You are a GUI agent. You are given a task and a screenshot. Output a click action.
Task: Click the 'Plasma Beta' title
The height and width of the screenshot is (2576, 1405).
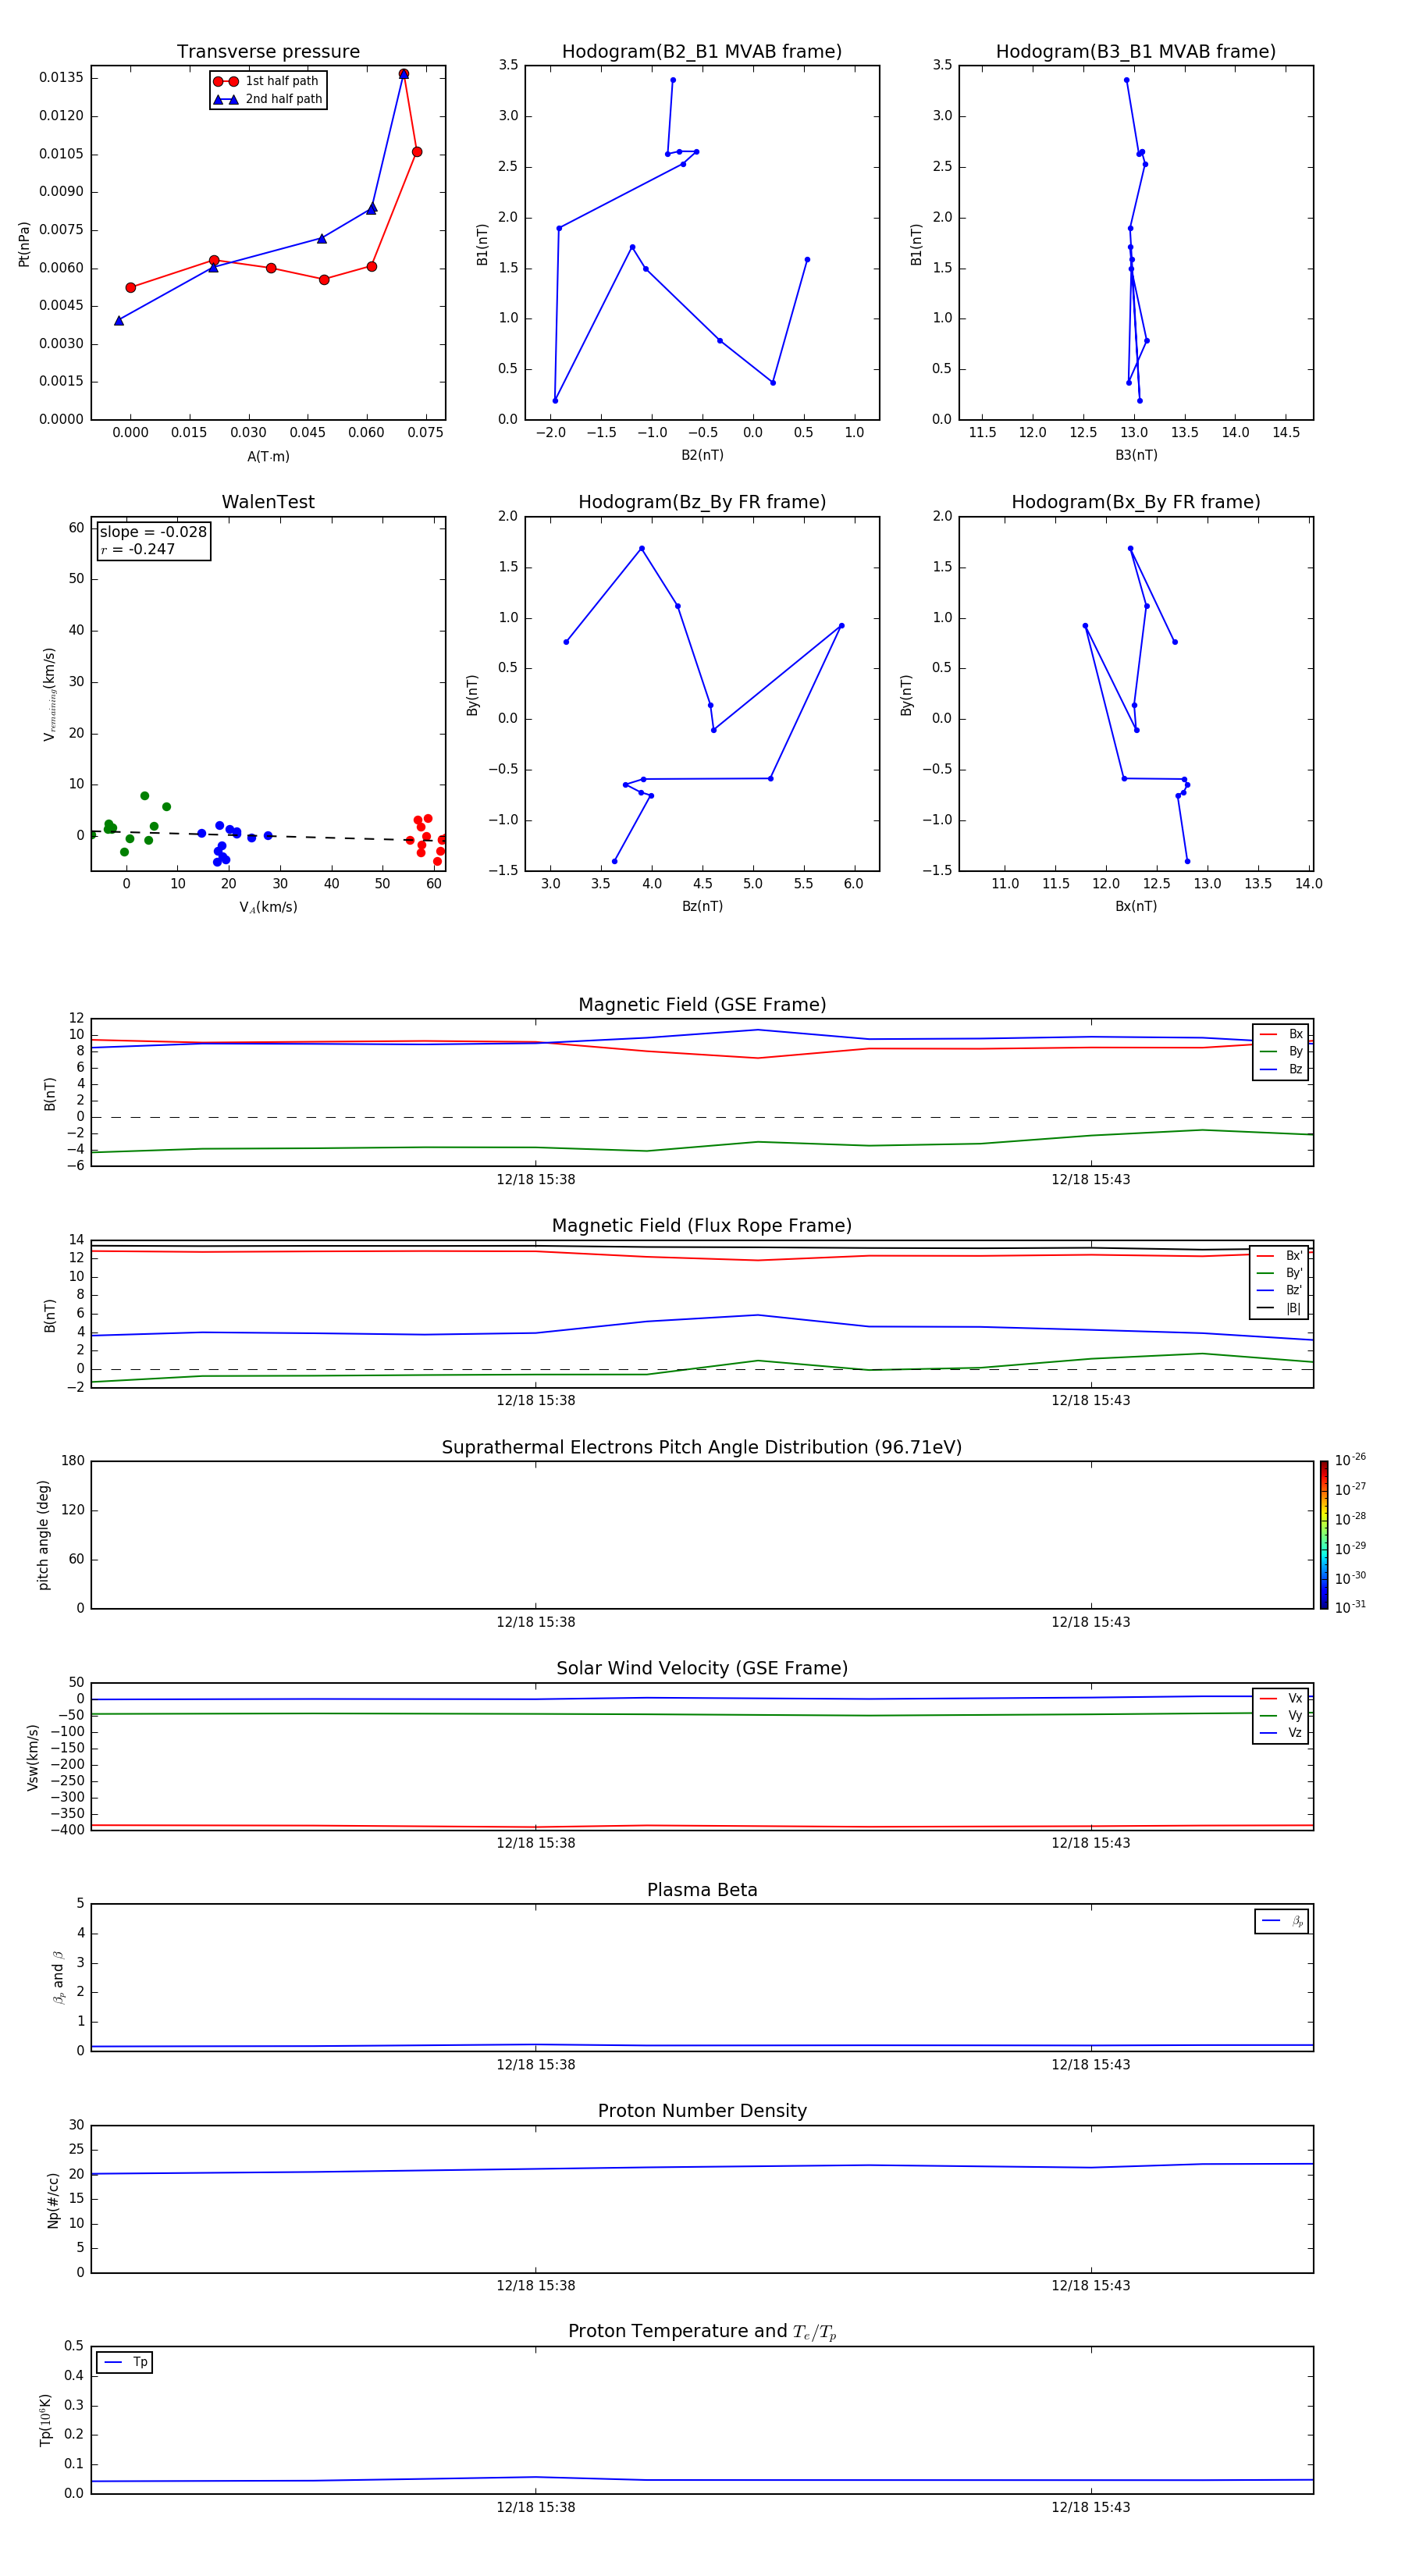702,1890
